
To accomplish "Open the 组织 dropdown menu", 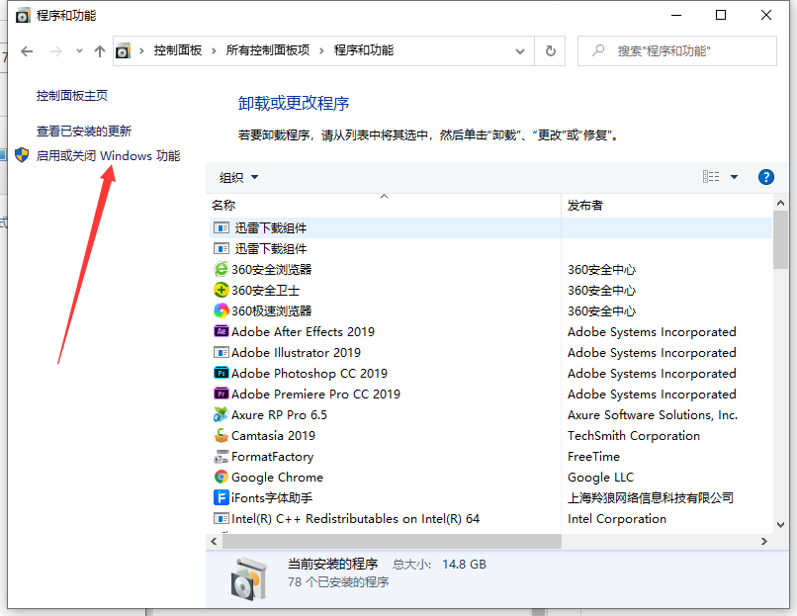I will click(238, 178).
